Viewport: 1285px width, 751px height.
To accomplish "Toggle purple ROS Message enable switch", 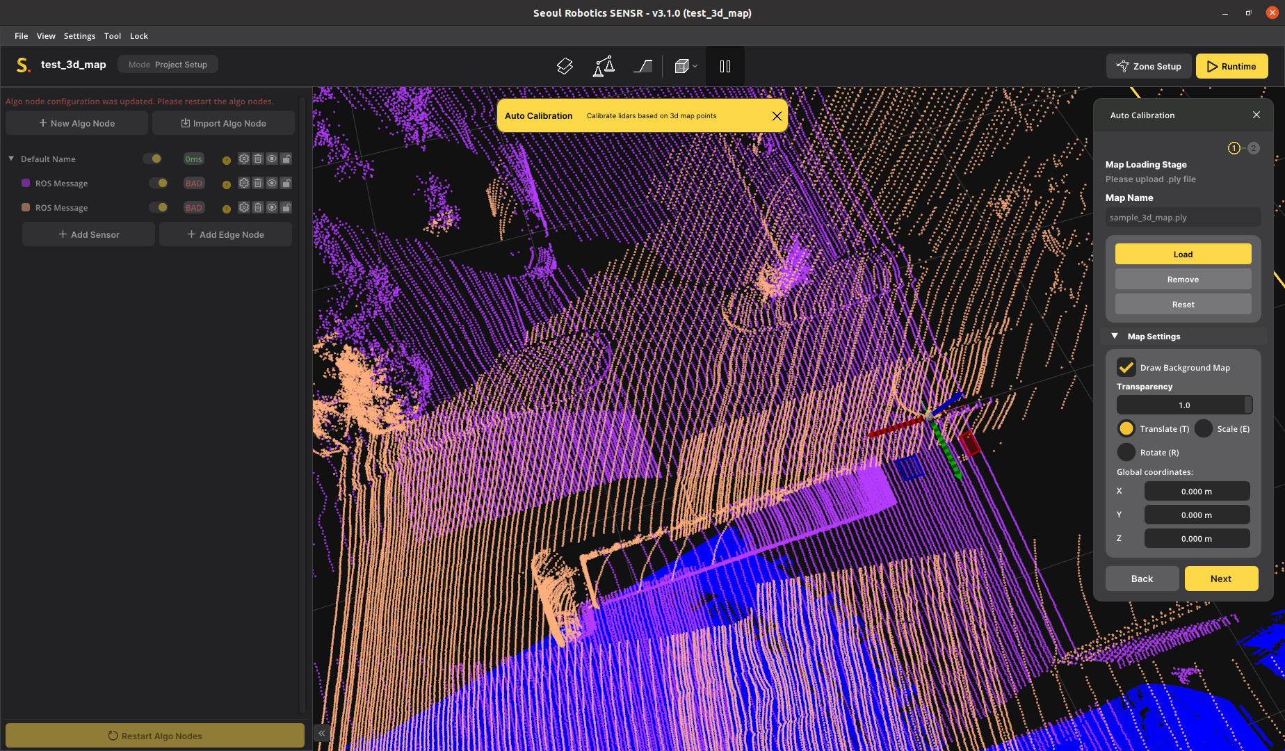I will tap(159, 183).
